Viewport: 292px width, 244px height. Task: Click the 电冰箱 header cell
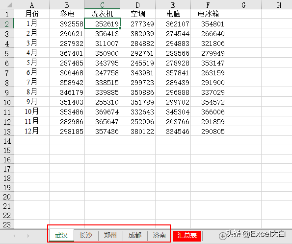208,14
